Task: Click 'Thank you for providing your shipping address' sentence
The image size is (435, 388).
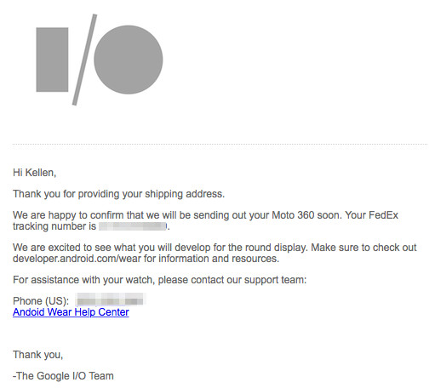Action: coord(118,194)
